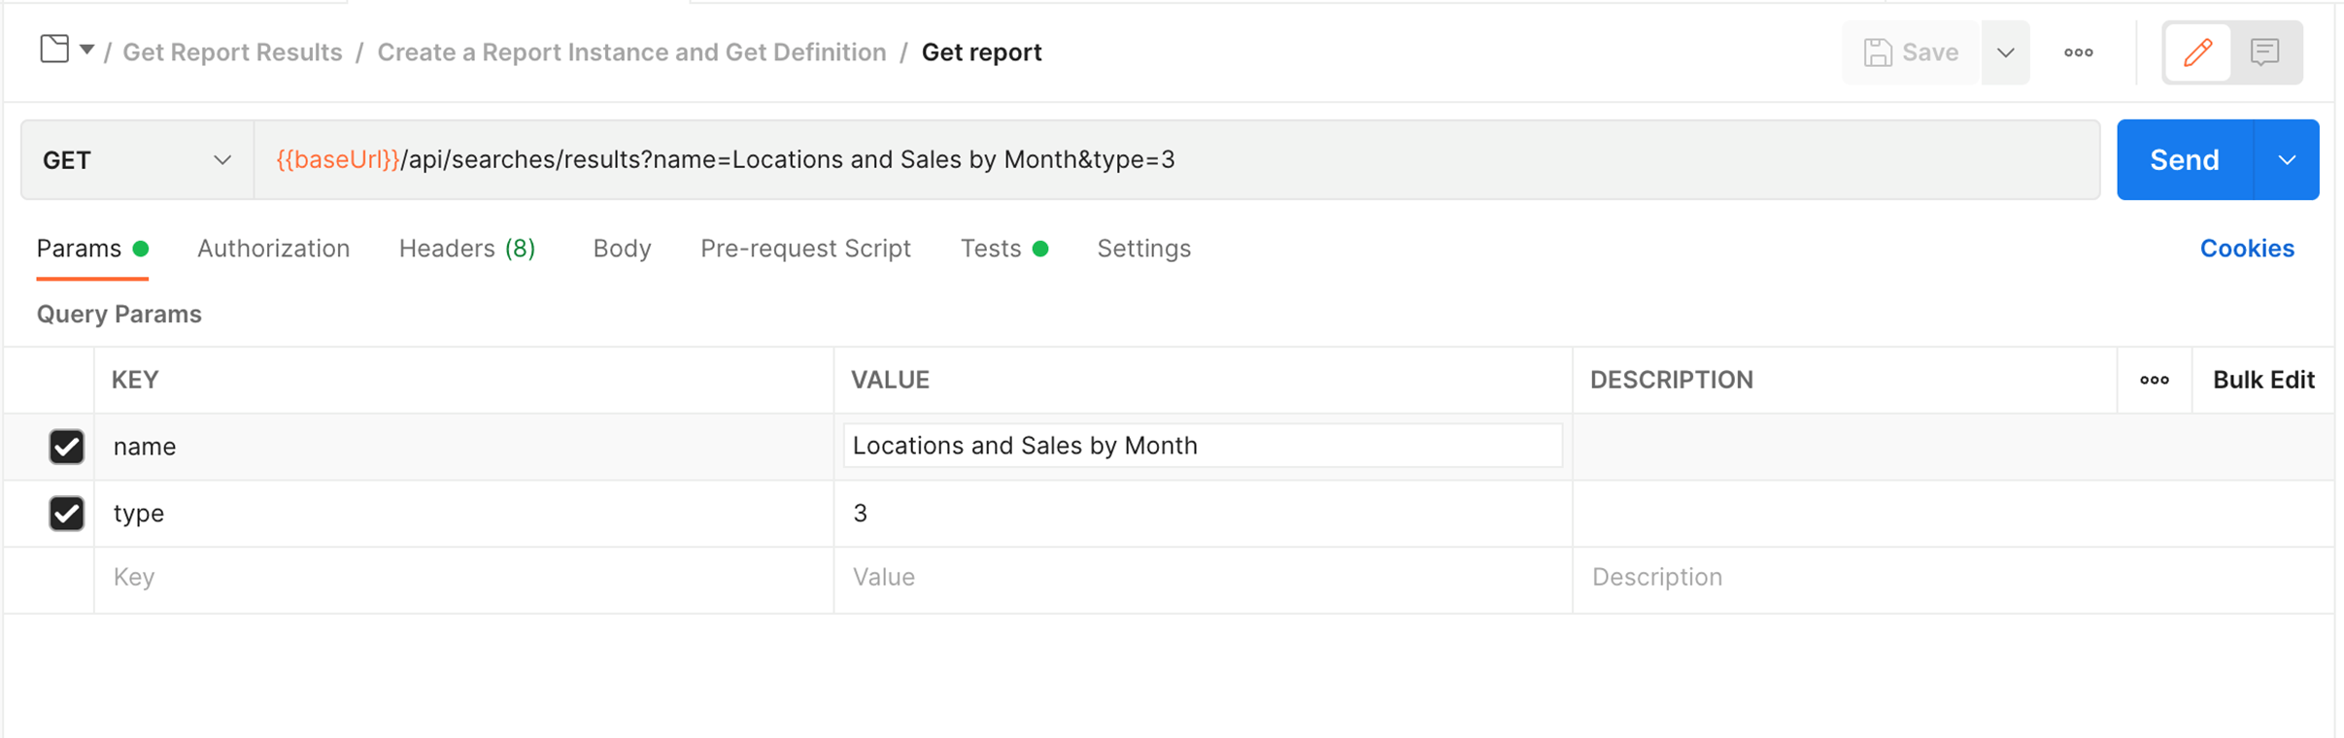
Task: Open the Send options dropdown arrow
Action: point(2286,160)
